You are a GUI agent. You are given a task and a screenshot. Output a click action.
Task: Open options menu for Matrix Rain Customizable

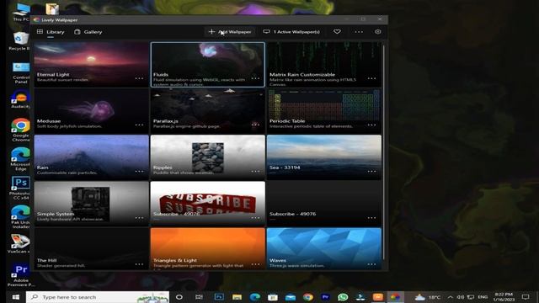click(x=371, y=78)
